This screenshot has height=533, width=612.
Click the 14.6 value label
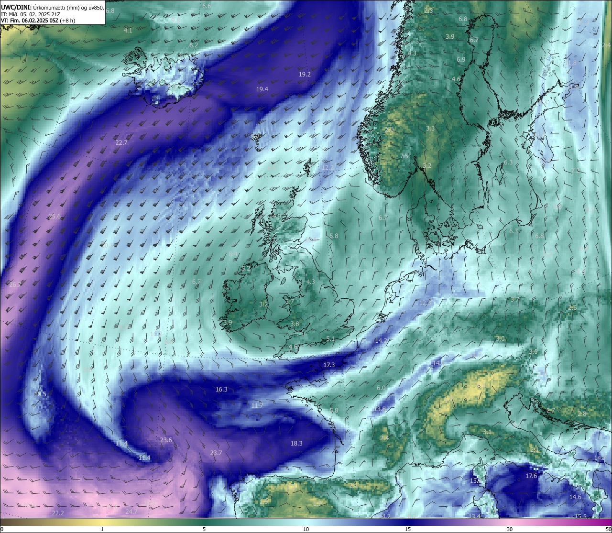point(575,497)
